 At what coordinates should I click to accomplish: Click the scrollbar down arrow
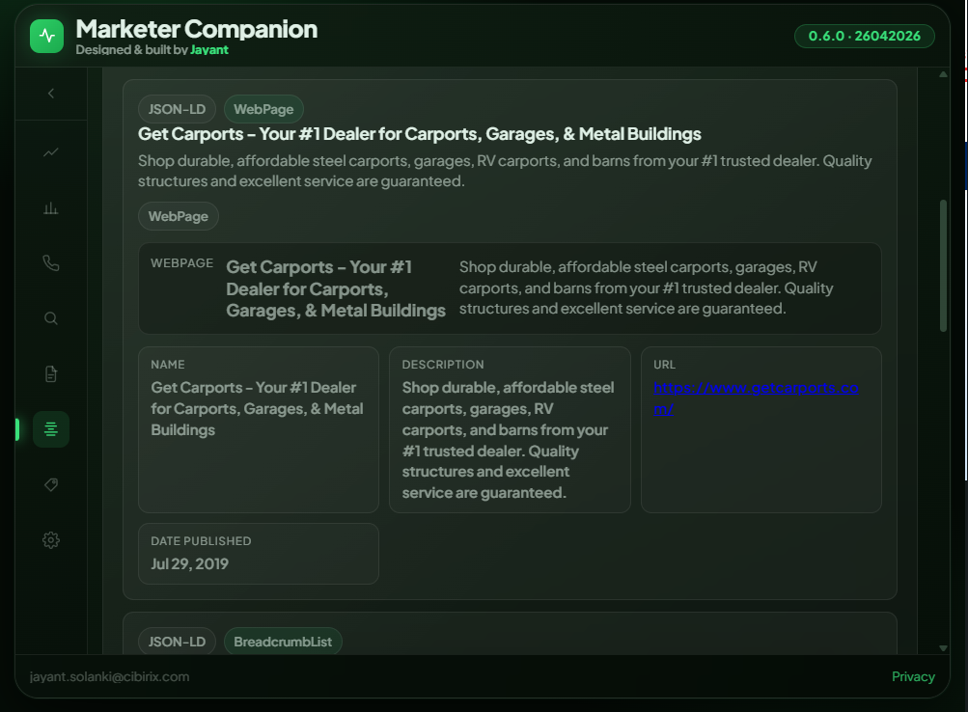point(943,647)
